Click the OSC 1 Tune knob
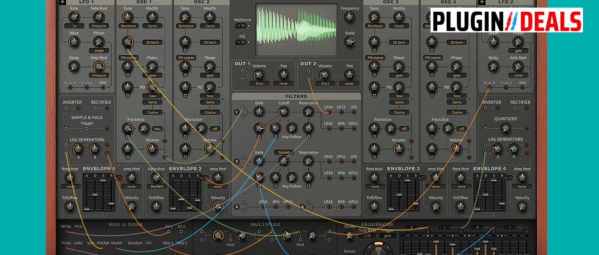Viewport: 599px width, 255px height. tap(127, 17)
